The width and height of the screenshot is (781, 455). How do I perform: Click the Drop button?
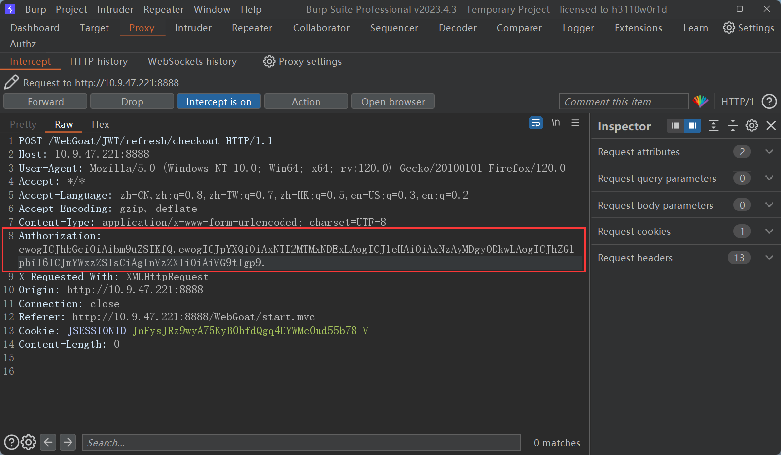point(132,102)
